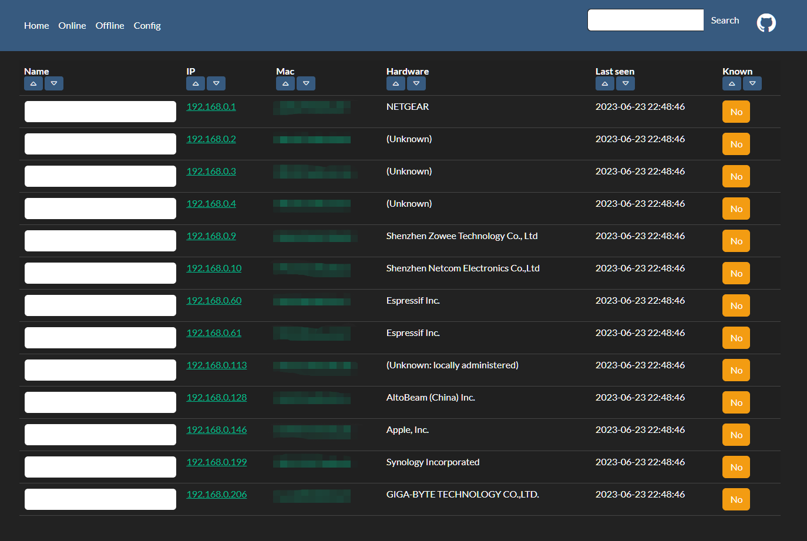807x541 pixels.
Task: Sort Name column descending
Action: pos(54,84)
